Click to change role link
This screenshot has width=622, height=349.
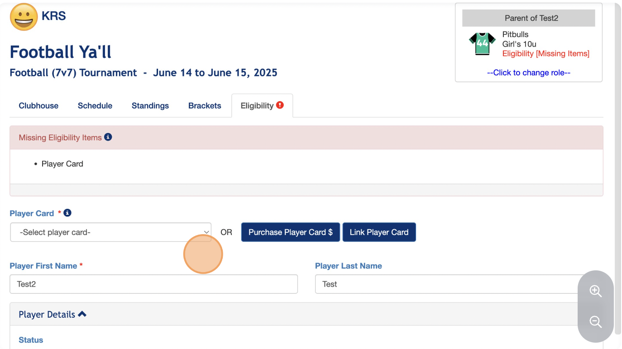[x=528, y=73]
